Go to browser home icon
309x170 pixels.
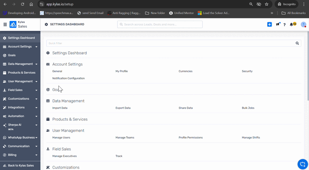coord(31,4)
